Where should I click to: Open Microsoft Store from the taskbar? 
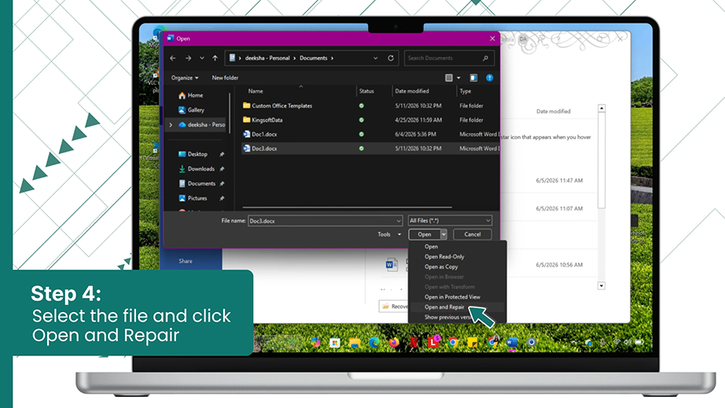point(335,343)
